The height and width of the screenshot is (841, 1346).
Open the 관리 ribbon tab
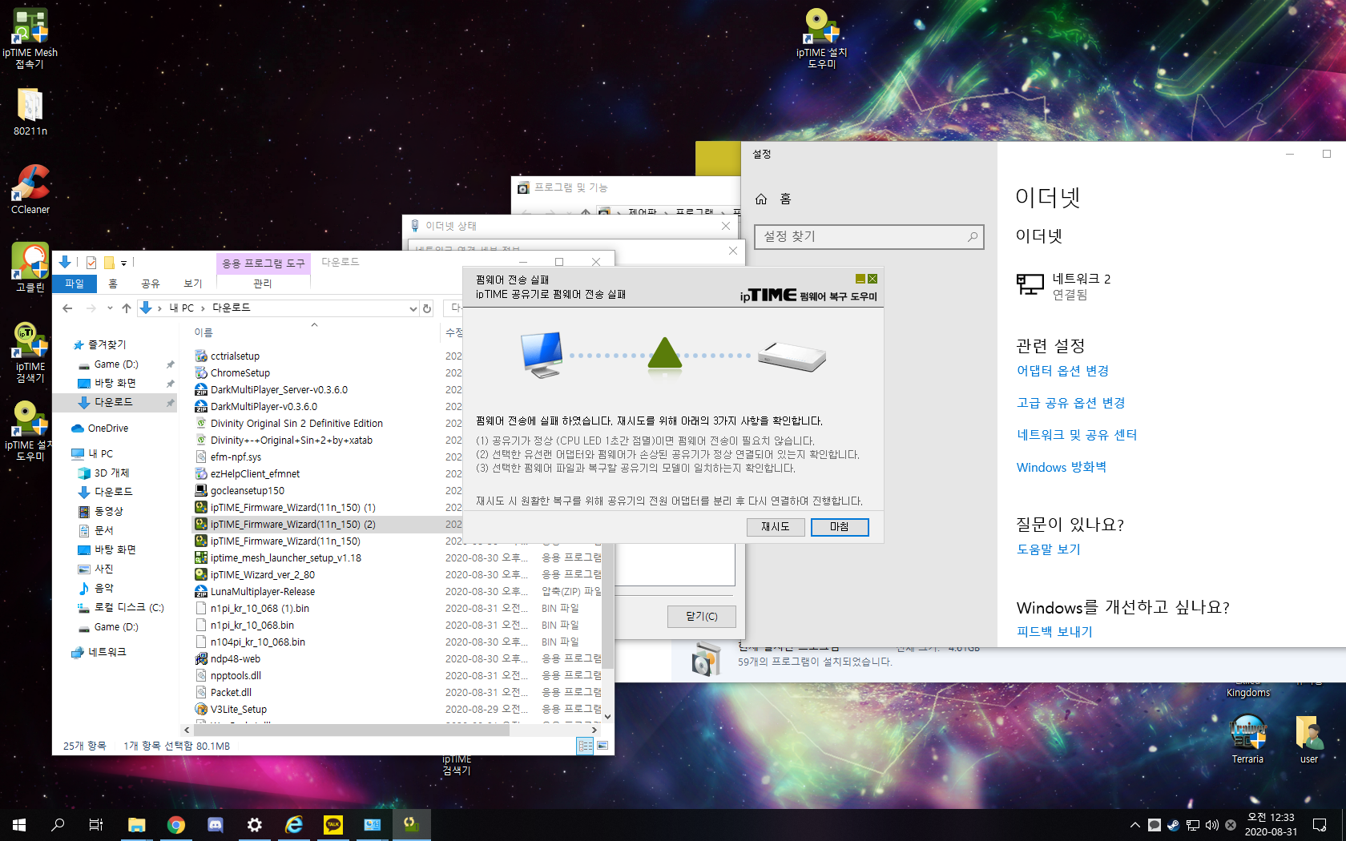263,284
